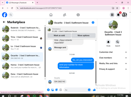Open the Facebook menu grid icon

[x=112, y=15]
